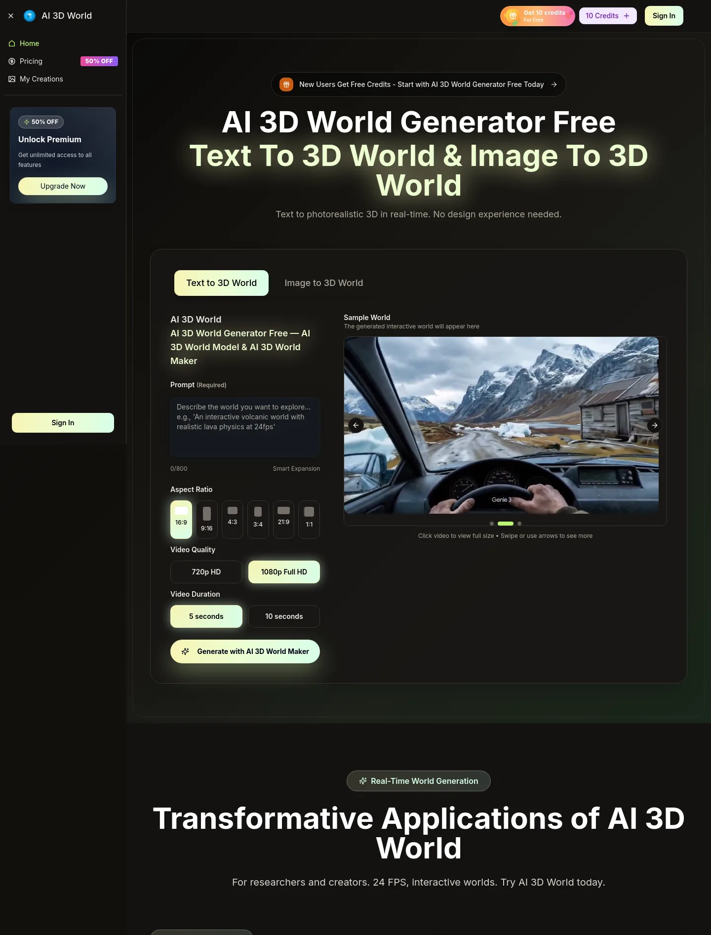
Task: Select the 9:16 aspect ratio
Action: click(x=207, y=520)
